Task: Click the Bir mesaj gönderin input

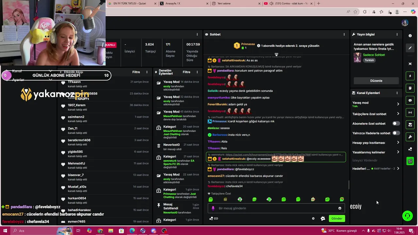Action: pos(276,208)
